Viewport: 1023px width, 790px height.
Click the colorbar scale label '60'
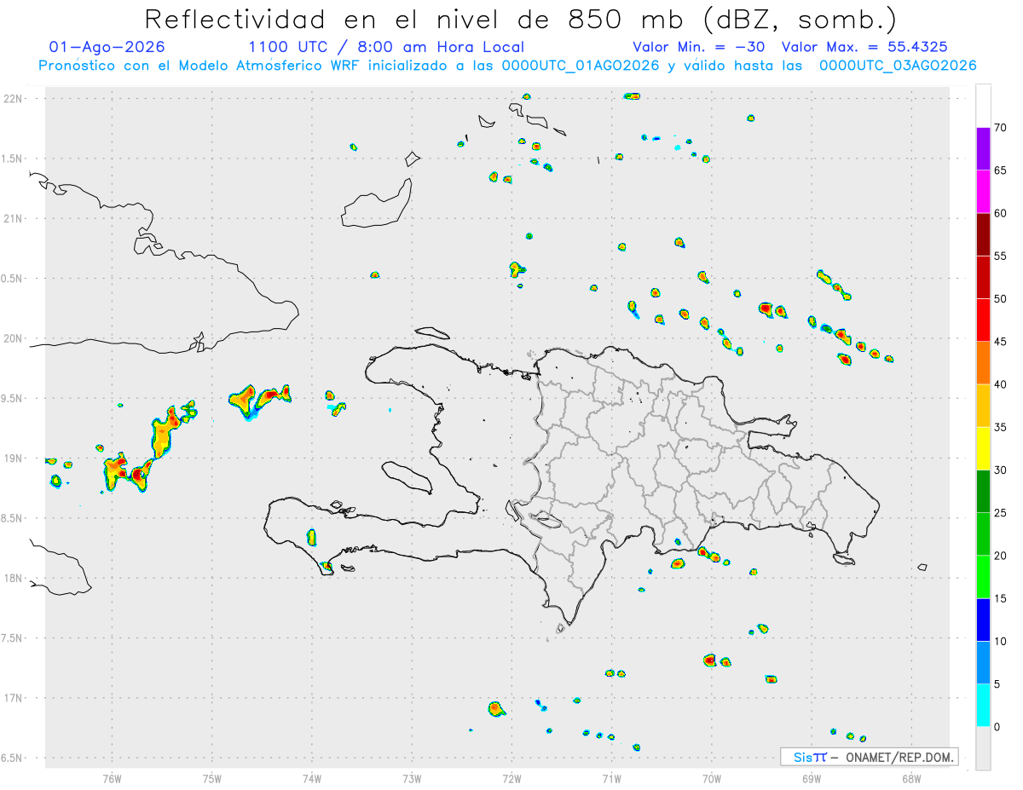1000,213
